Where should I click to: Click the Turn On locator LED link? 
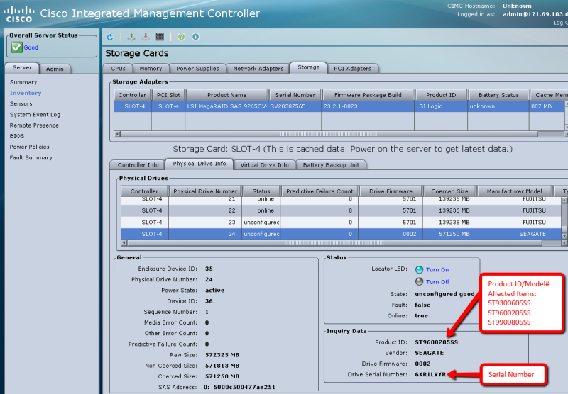(x=437, y=270)
